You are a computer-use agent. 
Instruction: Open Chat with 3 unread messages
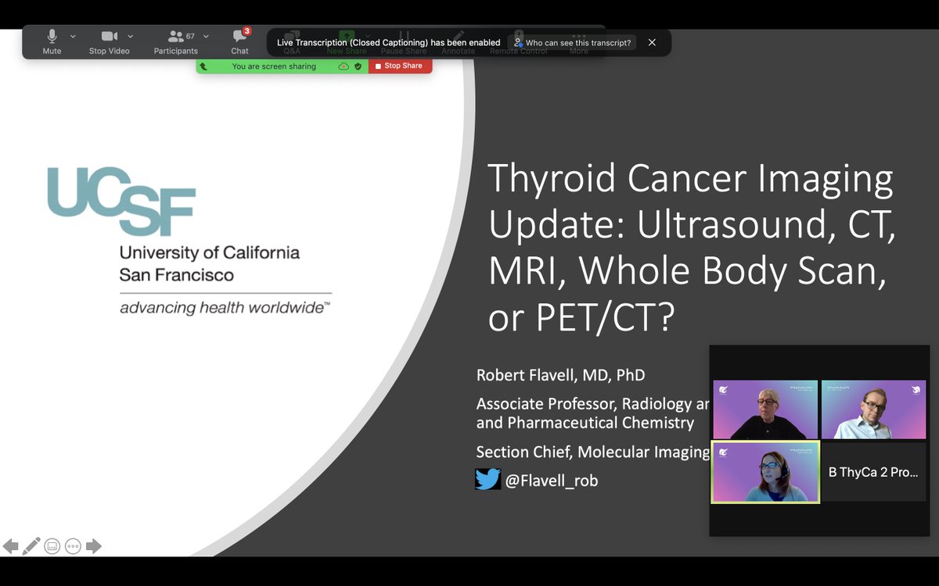click(x=240, y=41)
